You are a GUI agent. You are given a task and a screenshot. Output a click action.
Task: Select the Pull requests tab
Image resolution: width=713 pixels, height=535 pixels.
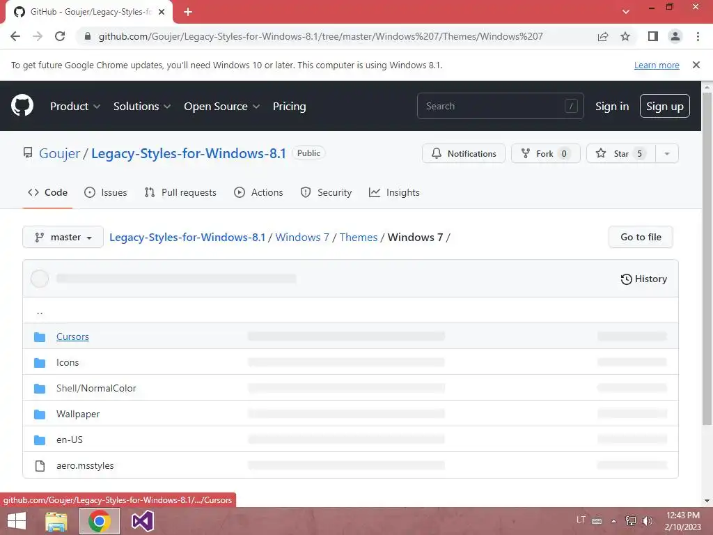pyautogui.click(x=180, y=192)
